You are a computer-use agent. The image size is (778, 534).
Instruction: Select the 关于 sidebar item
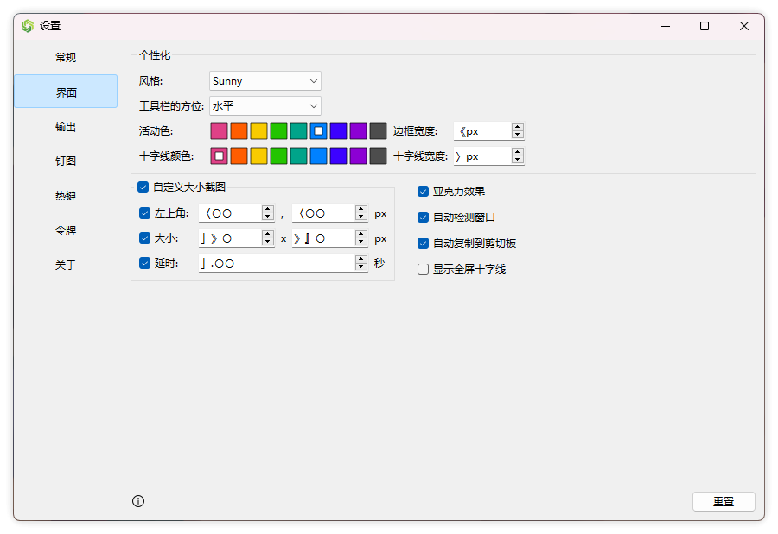coord(66,264)
